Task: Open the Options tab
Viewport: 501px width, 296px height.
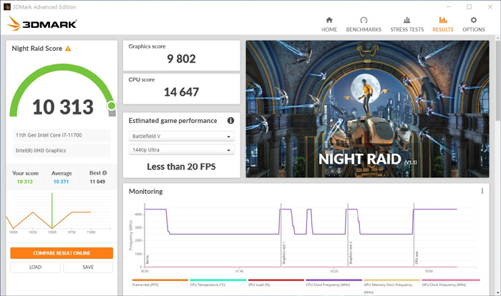Action: [474, 24]
